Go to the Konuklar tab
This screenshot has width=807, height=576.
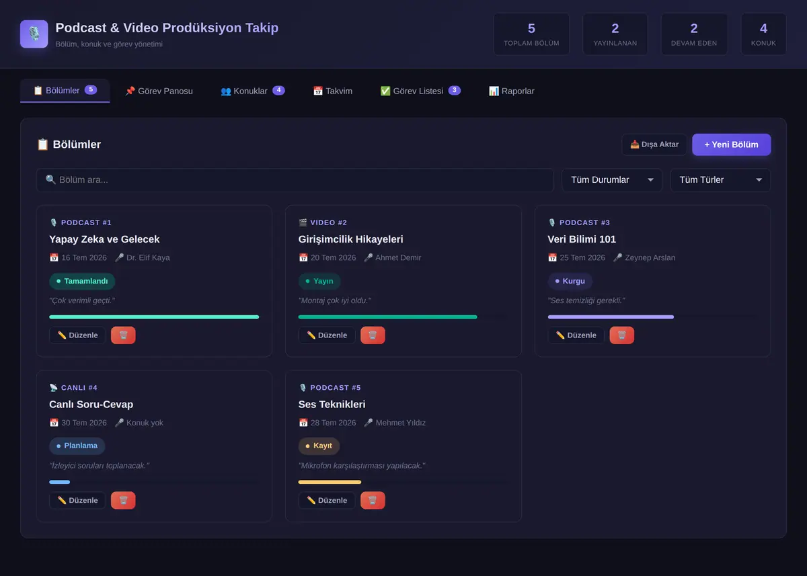coord(253,91)
